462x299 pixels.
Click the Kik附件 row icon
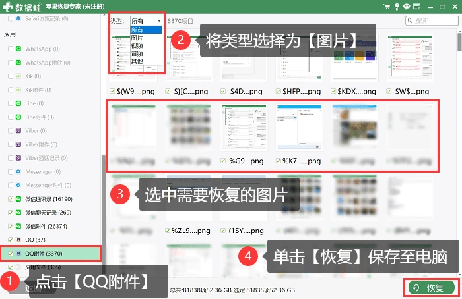coord(18,90)
